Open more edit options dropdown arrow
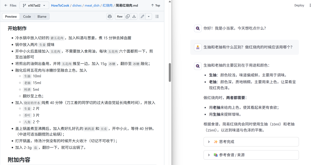317x165 pixels. (149, 17)
